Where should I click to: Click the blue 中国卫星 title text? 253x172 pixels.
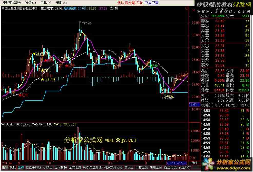151,3
